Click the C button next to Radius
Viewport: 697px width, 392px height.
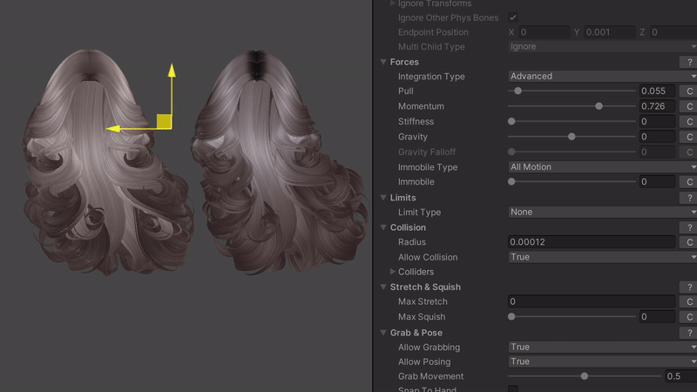click(x=689, y=242)
